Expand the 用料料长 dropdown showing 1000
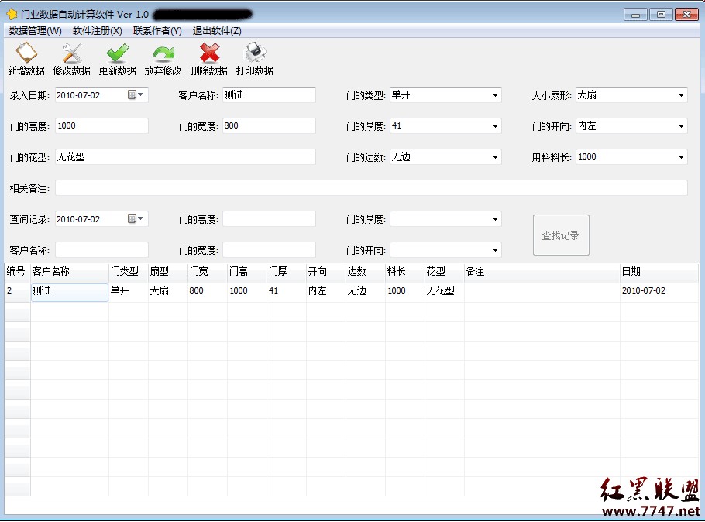Viewport: 705px width, 522px height. click(x=681, y=157)
